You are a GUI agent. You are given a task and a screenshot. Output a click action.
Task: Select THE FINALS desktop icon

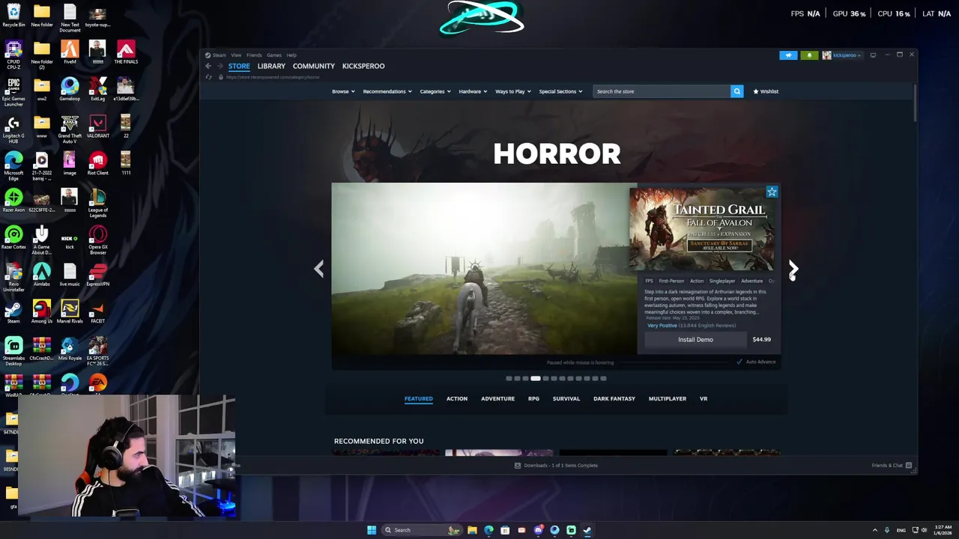126,53
